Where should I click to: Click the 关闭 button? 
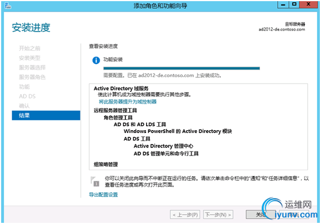tap(261, 215)
